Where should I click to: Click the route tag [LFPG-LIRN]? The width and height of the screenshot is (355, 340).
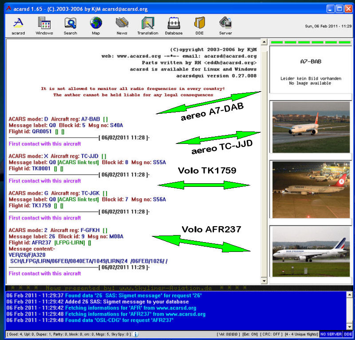(70, 243)
